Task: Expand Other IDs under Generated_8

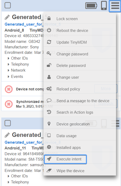Action: click(18, 176)
